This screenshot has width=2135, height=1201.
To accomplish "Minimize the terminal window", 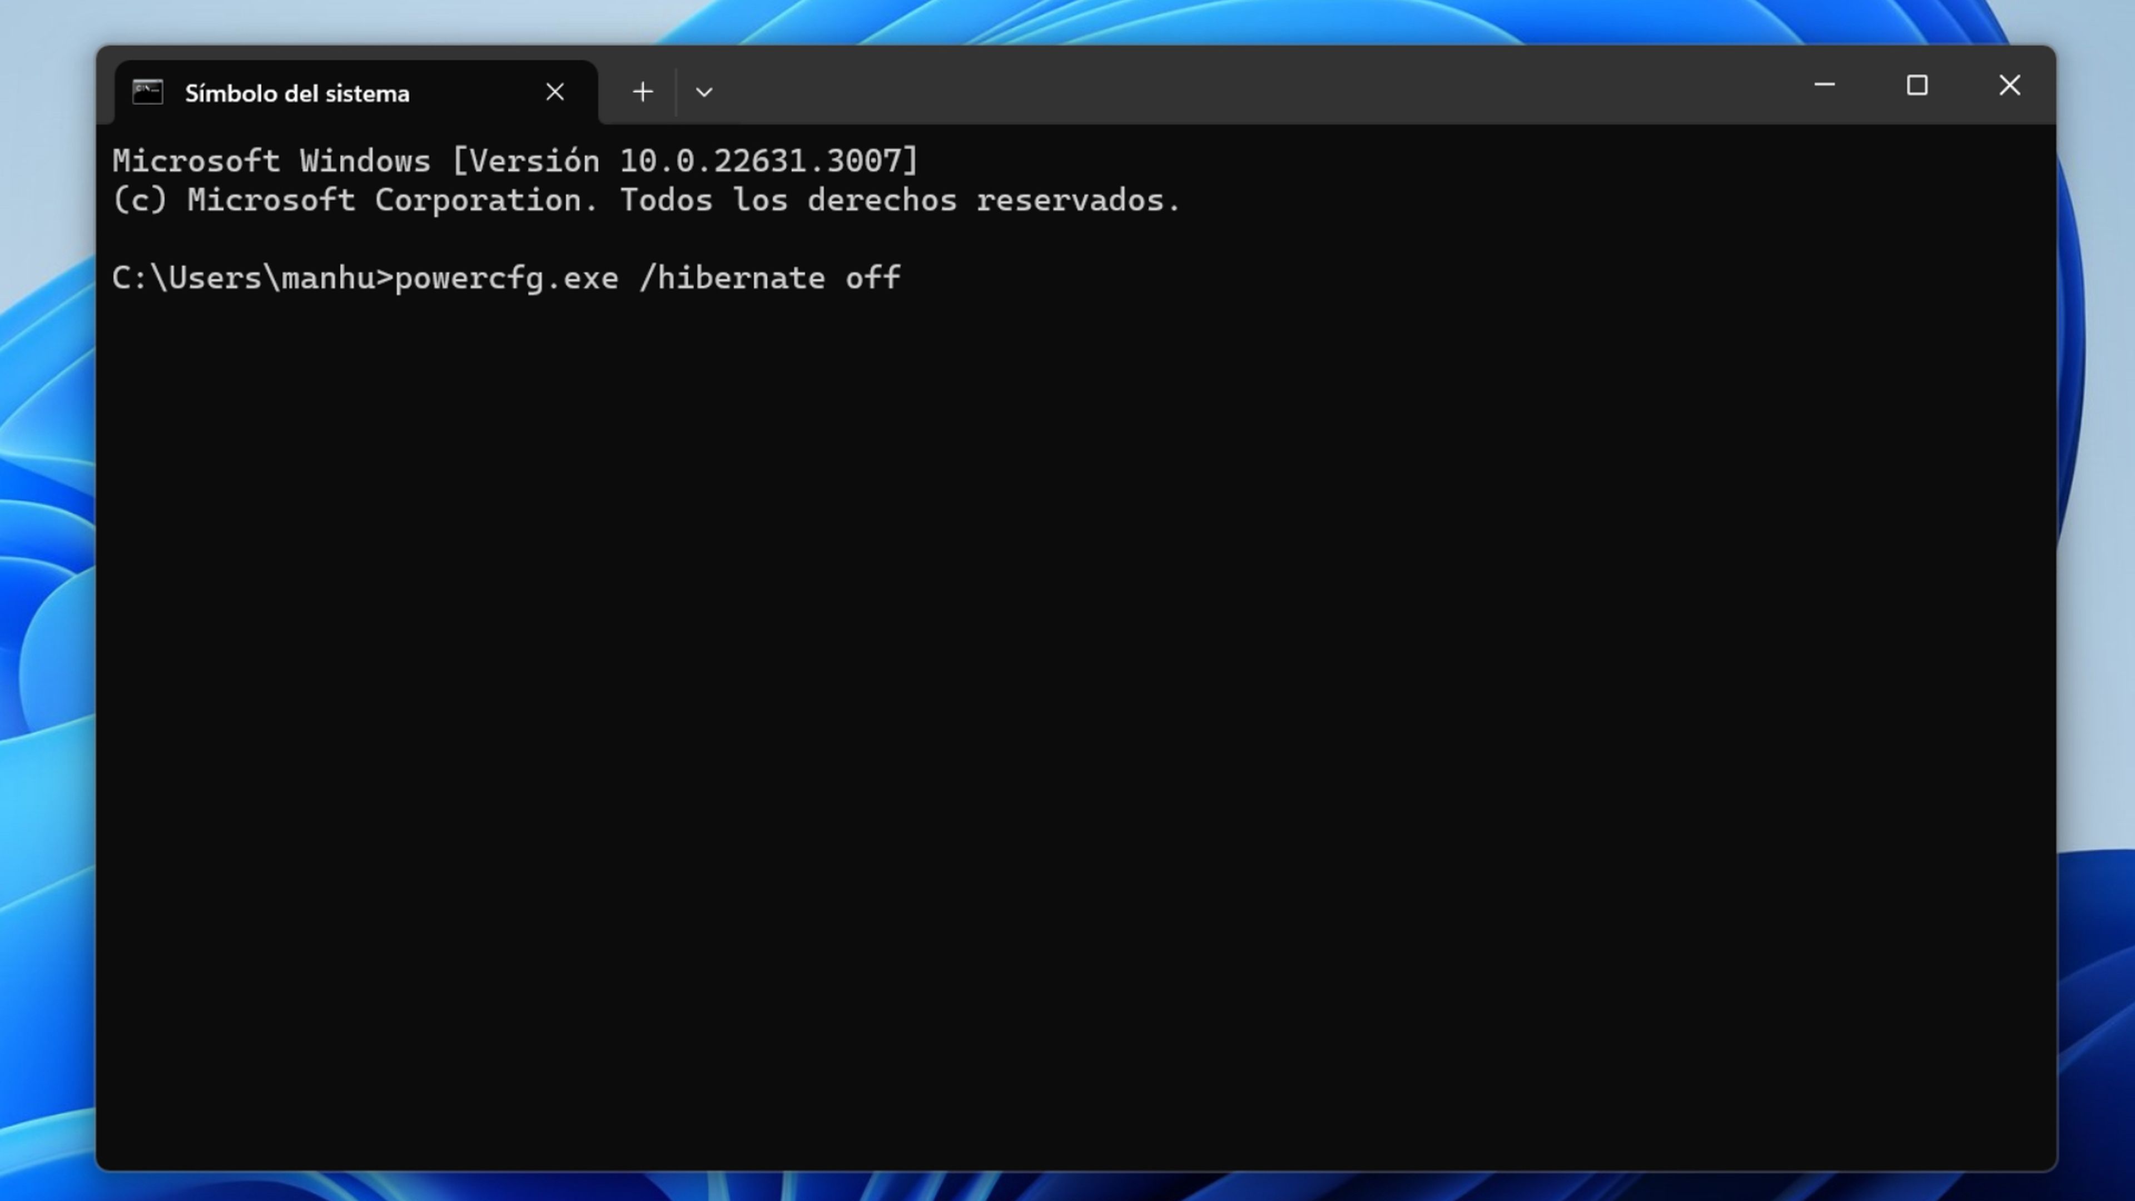I will 1824,85.
